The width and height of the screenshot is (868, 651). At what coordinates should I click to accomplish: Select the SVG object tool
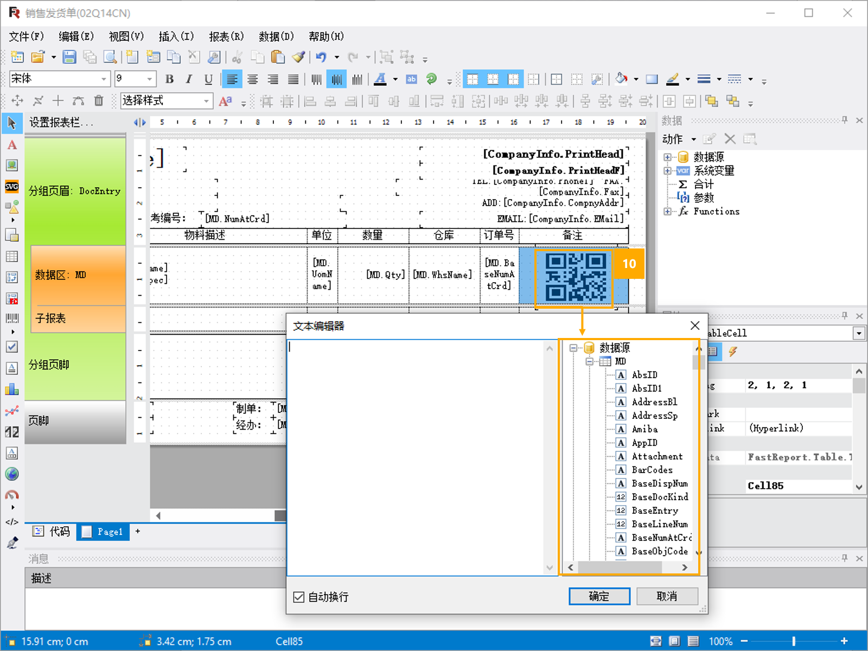coord(12,186)
